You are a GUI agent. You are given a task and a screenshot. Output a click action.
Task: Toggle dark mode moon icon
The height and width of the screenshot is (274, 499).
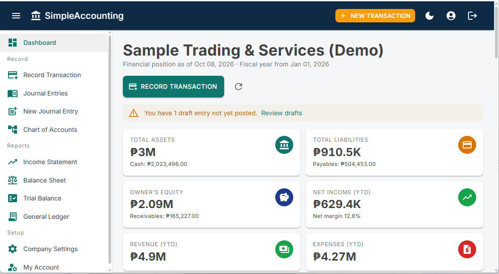(x=430, y=16)
